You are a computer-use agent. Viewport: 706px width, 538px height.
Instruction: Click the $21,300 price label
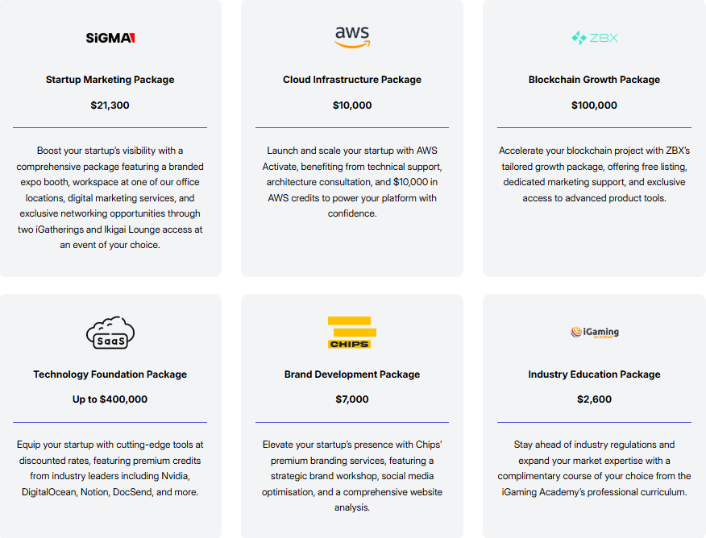tap(110, 106)
